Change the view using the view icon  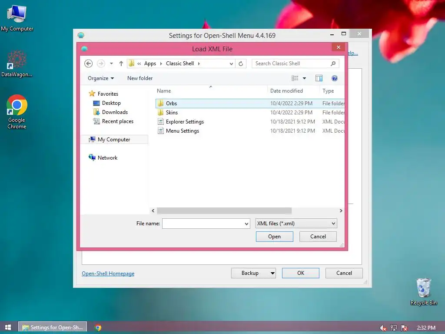(295, 78)
